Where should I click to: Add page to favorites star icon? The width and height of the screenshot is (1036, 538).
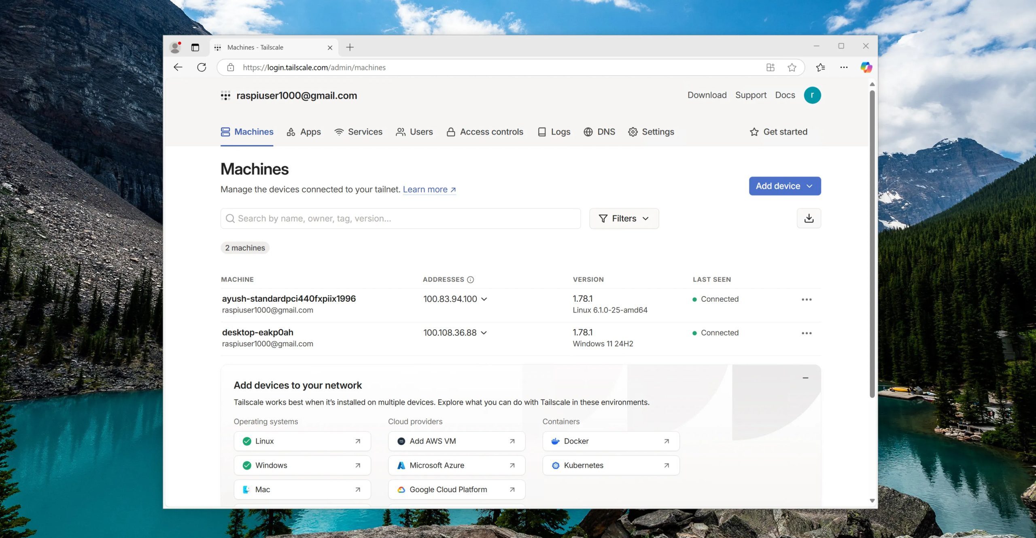792,67
